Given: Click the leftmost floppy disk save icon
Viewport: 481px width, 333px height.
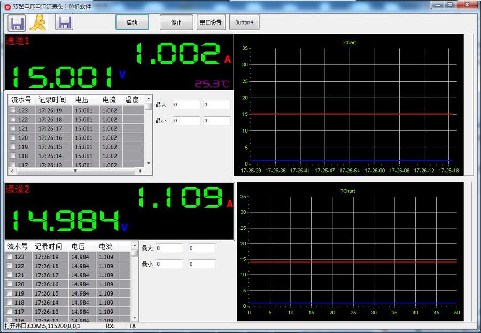Looking at the screenshot, I should click(18, 23).
